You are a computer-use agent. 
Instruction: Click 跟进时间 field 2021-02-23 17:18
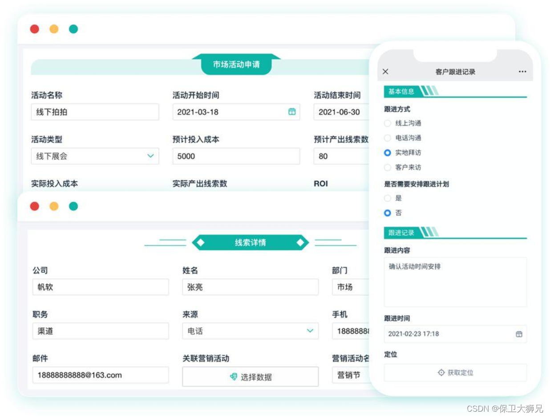455,334
